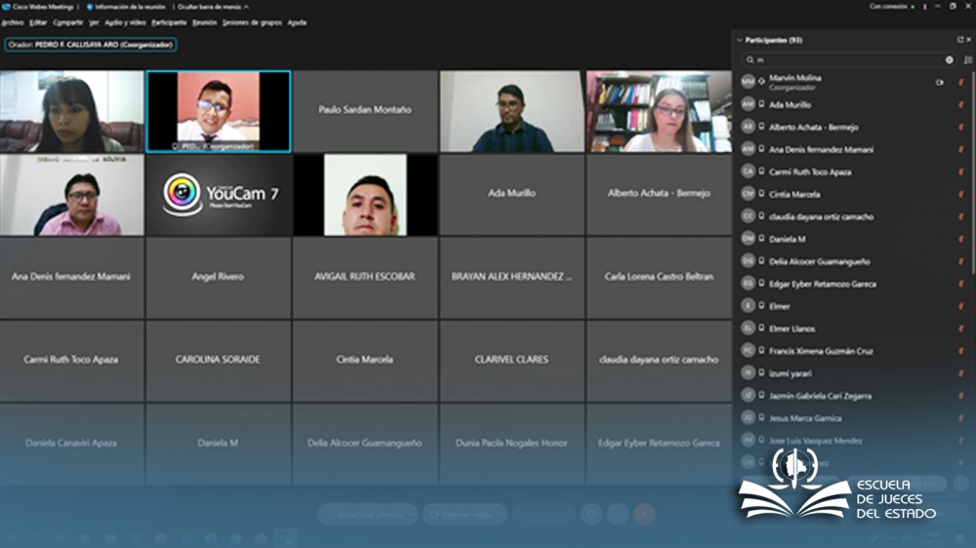Click the participant search input field
Screen dimensions: 976x548
point(839,59)
